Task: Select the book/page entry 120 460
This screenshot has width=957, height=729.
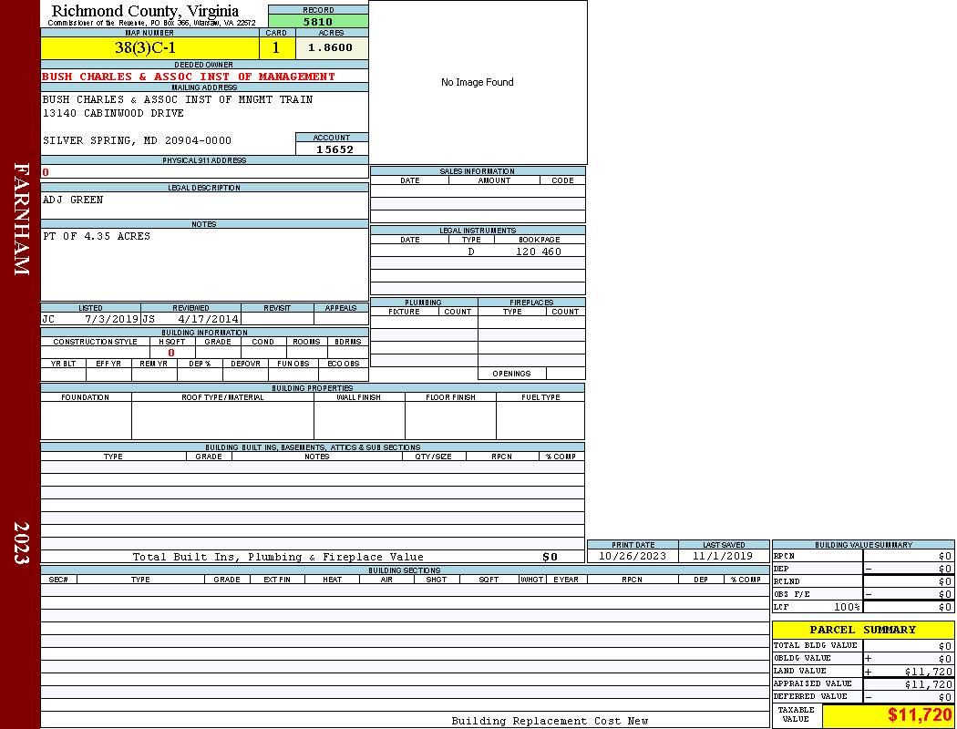Action: [539, 252]
